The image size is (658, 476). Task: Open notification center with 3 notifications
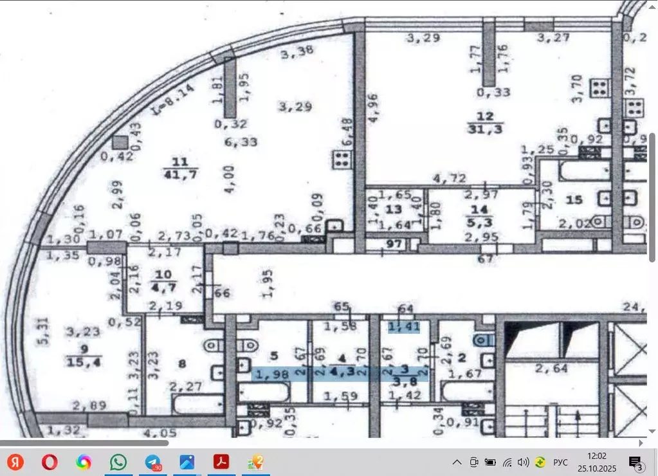click(635, 462)
